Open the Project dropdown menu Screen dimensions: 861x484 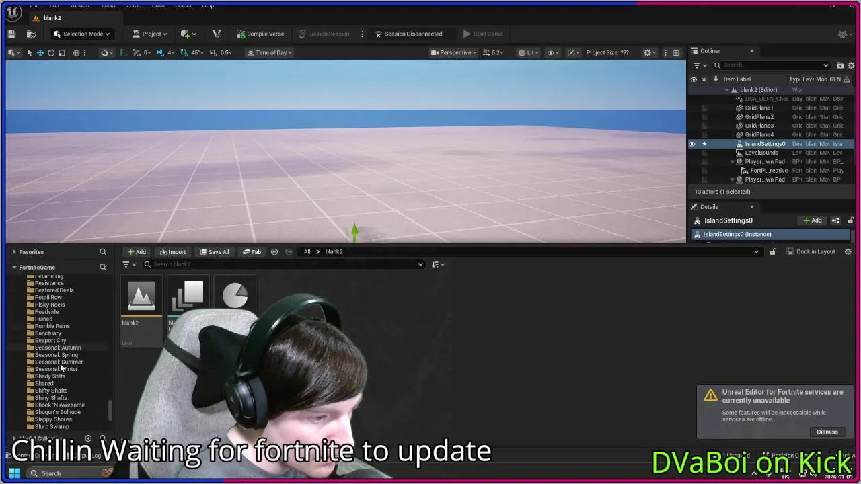click(x=149, y=34)
